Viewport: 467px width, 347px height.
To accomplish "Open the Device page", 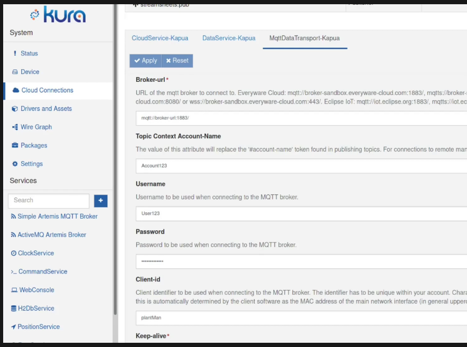I will 30,72.
